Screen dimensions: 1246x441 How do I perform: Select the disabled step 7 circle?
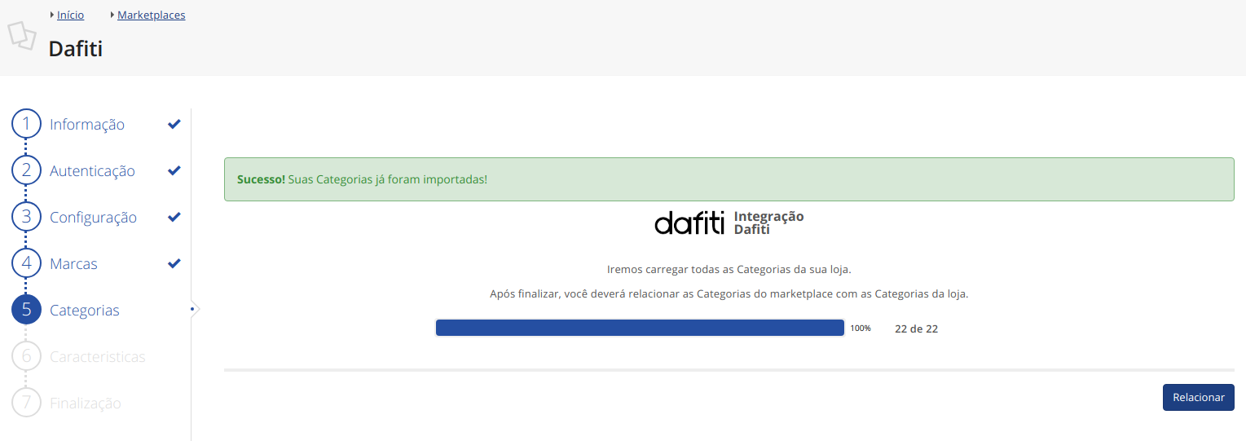26,403
